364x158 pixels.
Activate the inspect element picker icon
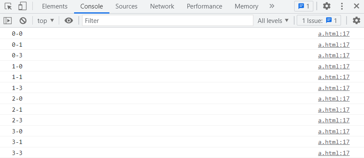click(9, 6)
